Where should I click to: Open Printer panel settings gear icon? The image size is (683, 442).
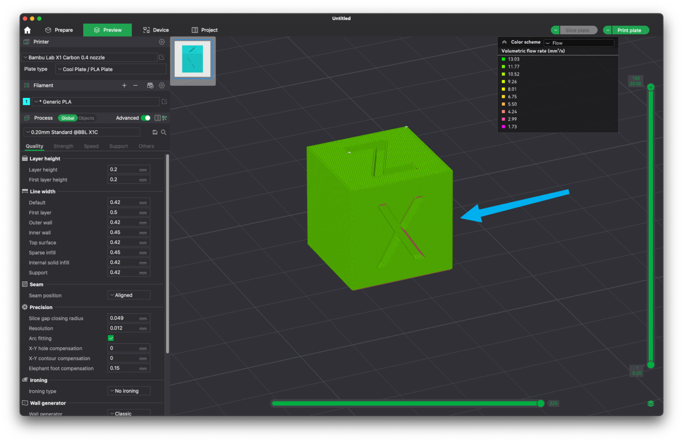point(162,41)
